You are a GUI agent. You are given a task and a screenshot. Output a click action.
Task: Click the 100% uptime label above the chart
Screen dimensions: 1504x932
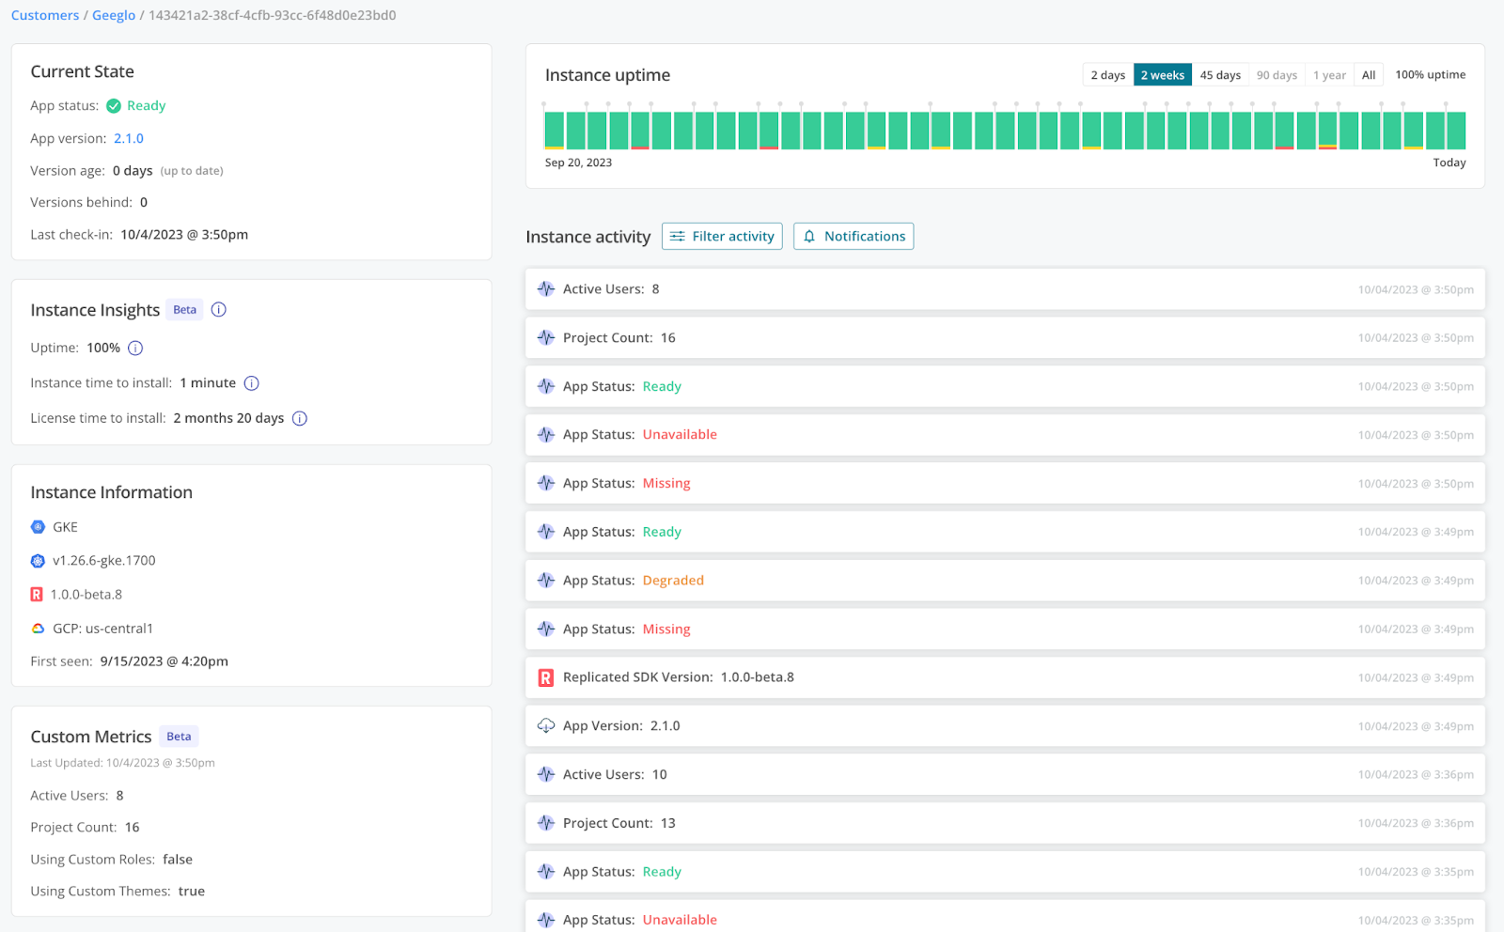[1430, 75]
